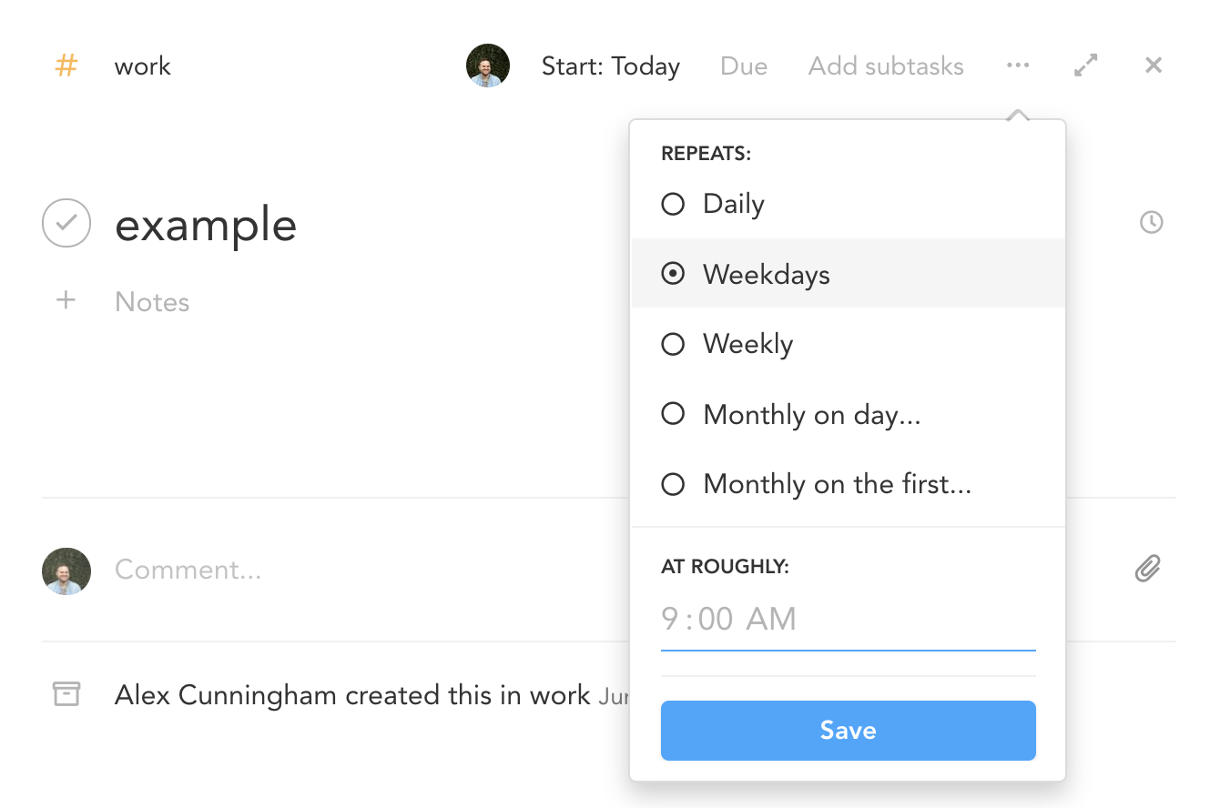Open the three-dot more options menu
This screenshot has width=1220, height=808.
point(1018,66)
